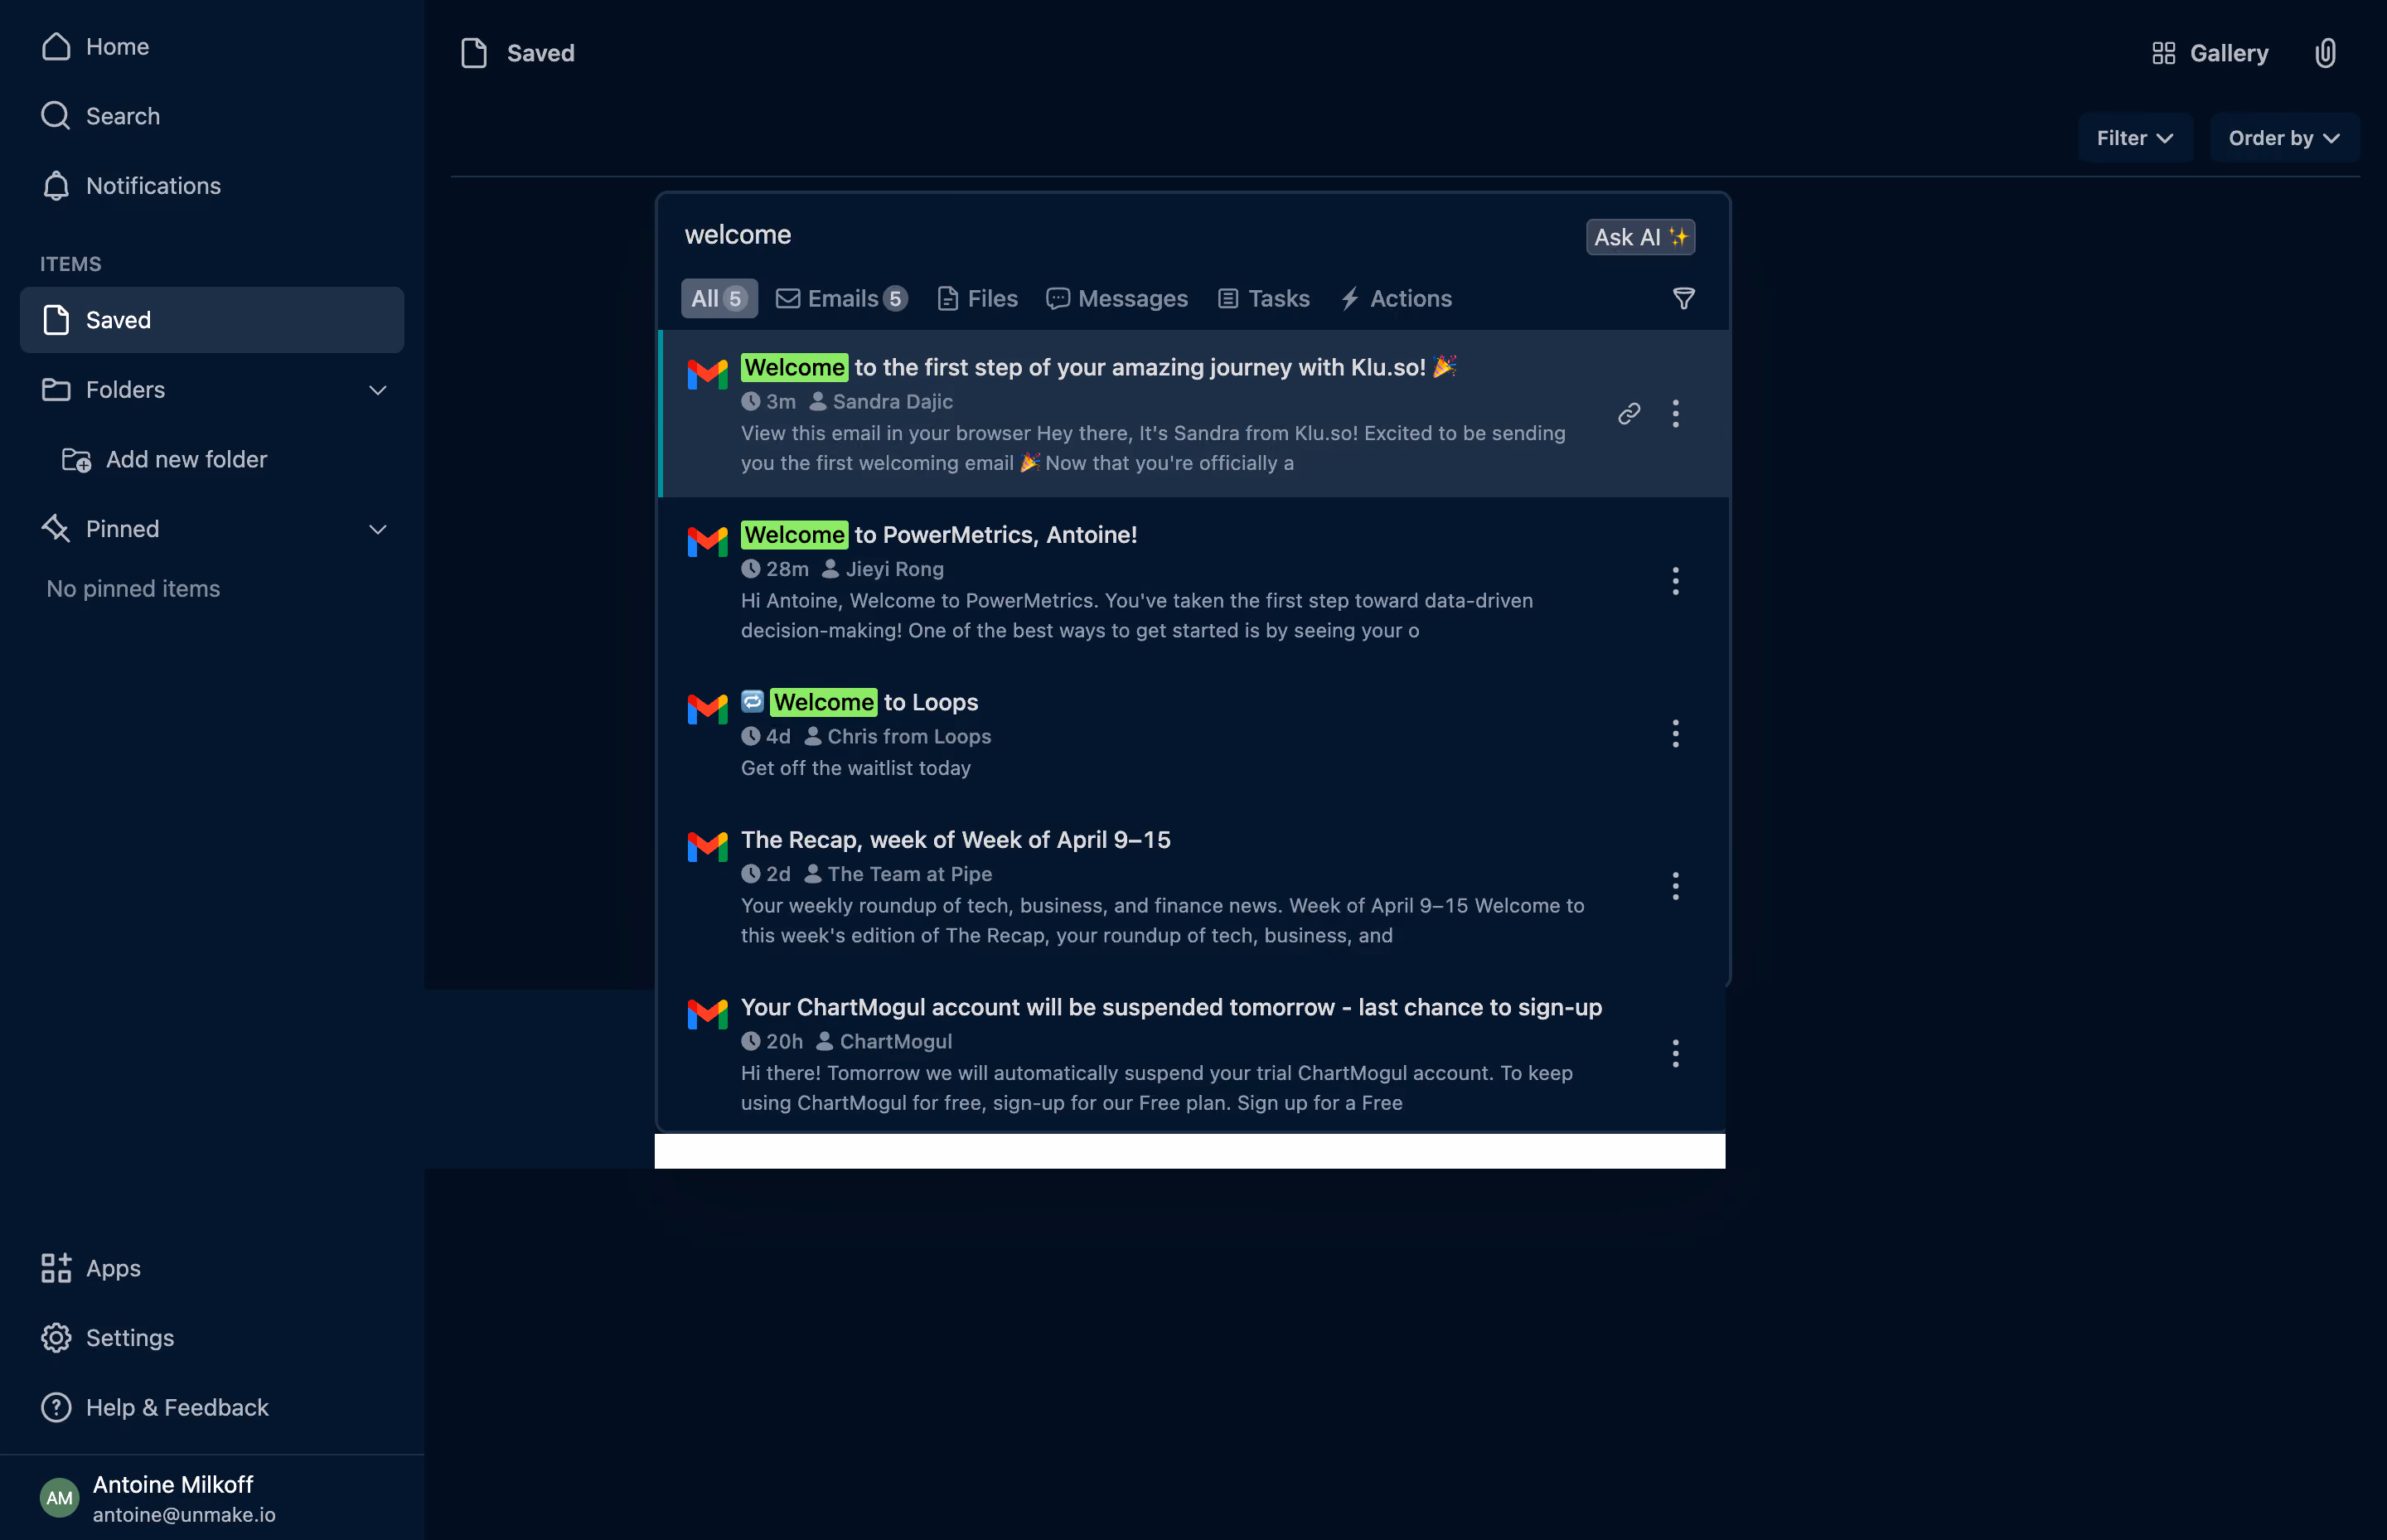Select the Saved items entry

tap(212, 320)
